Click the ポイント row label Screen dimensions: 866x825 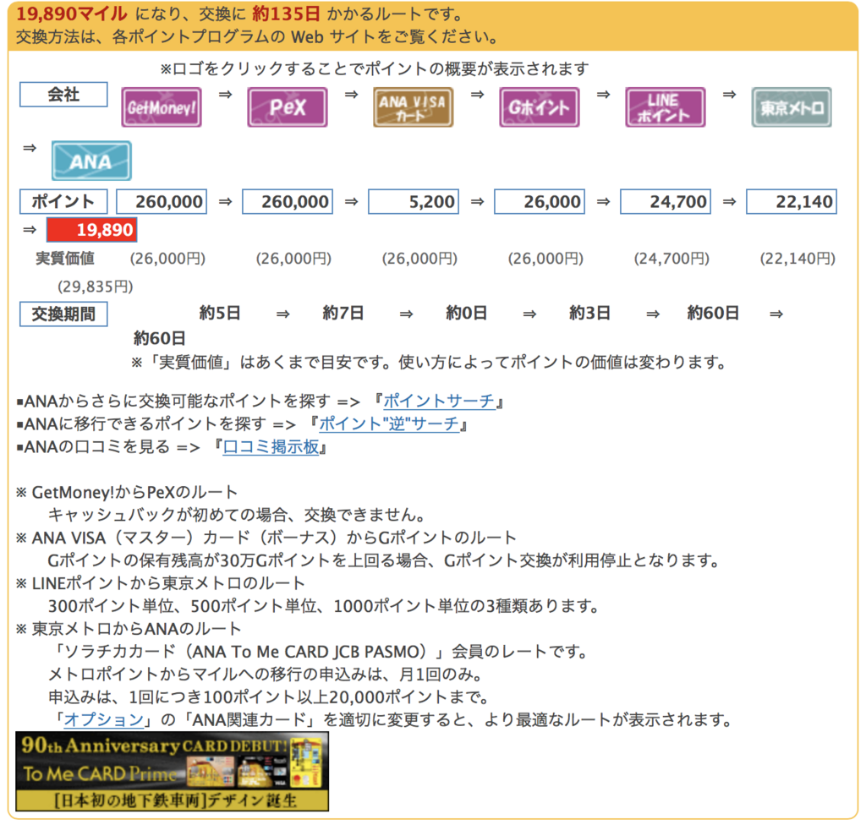click(x=63, y=201)
